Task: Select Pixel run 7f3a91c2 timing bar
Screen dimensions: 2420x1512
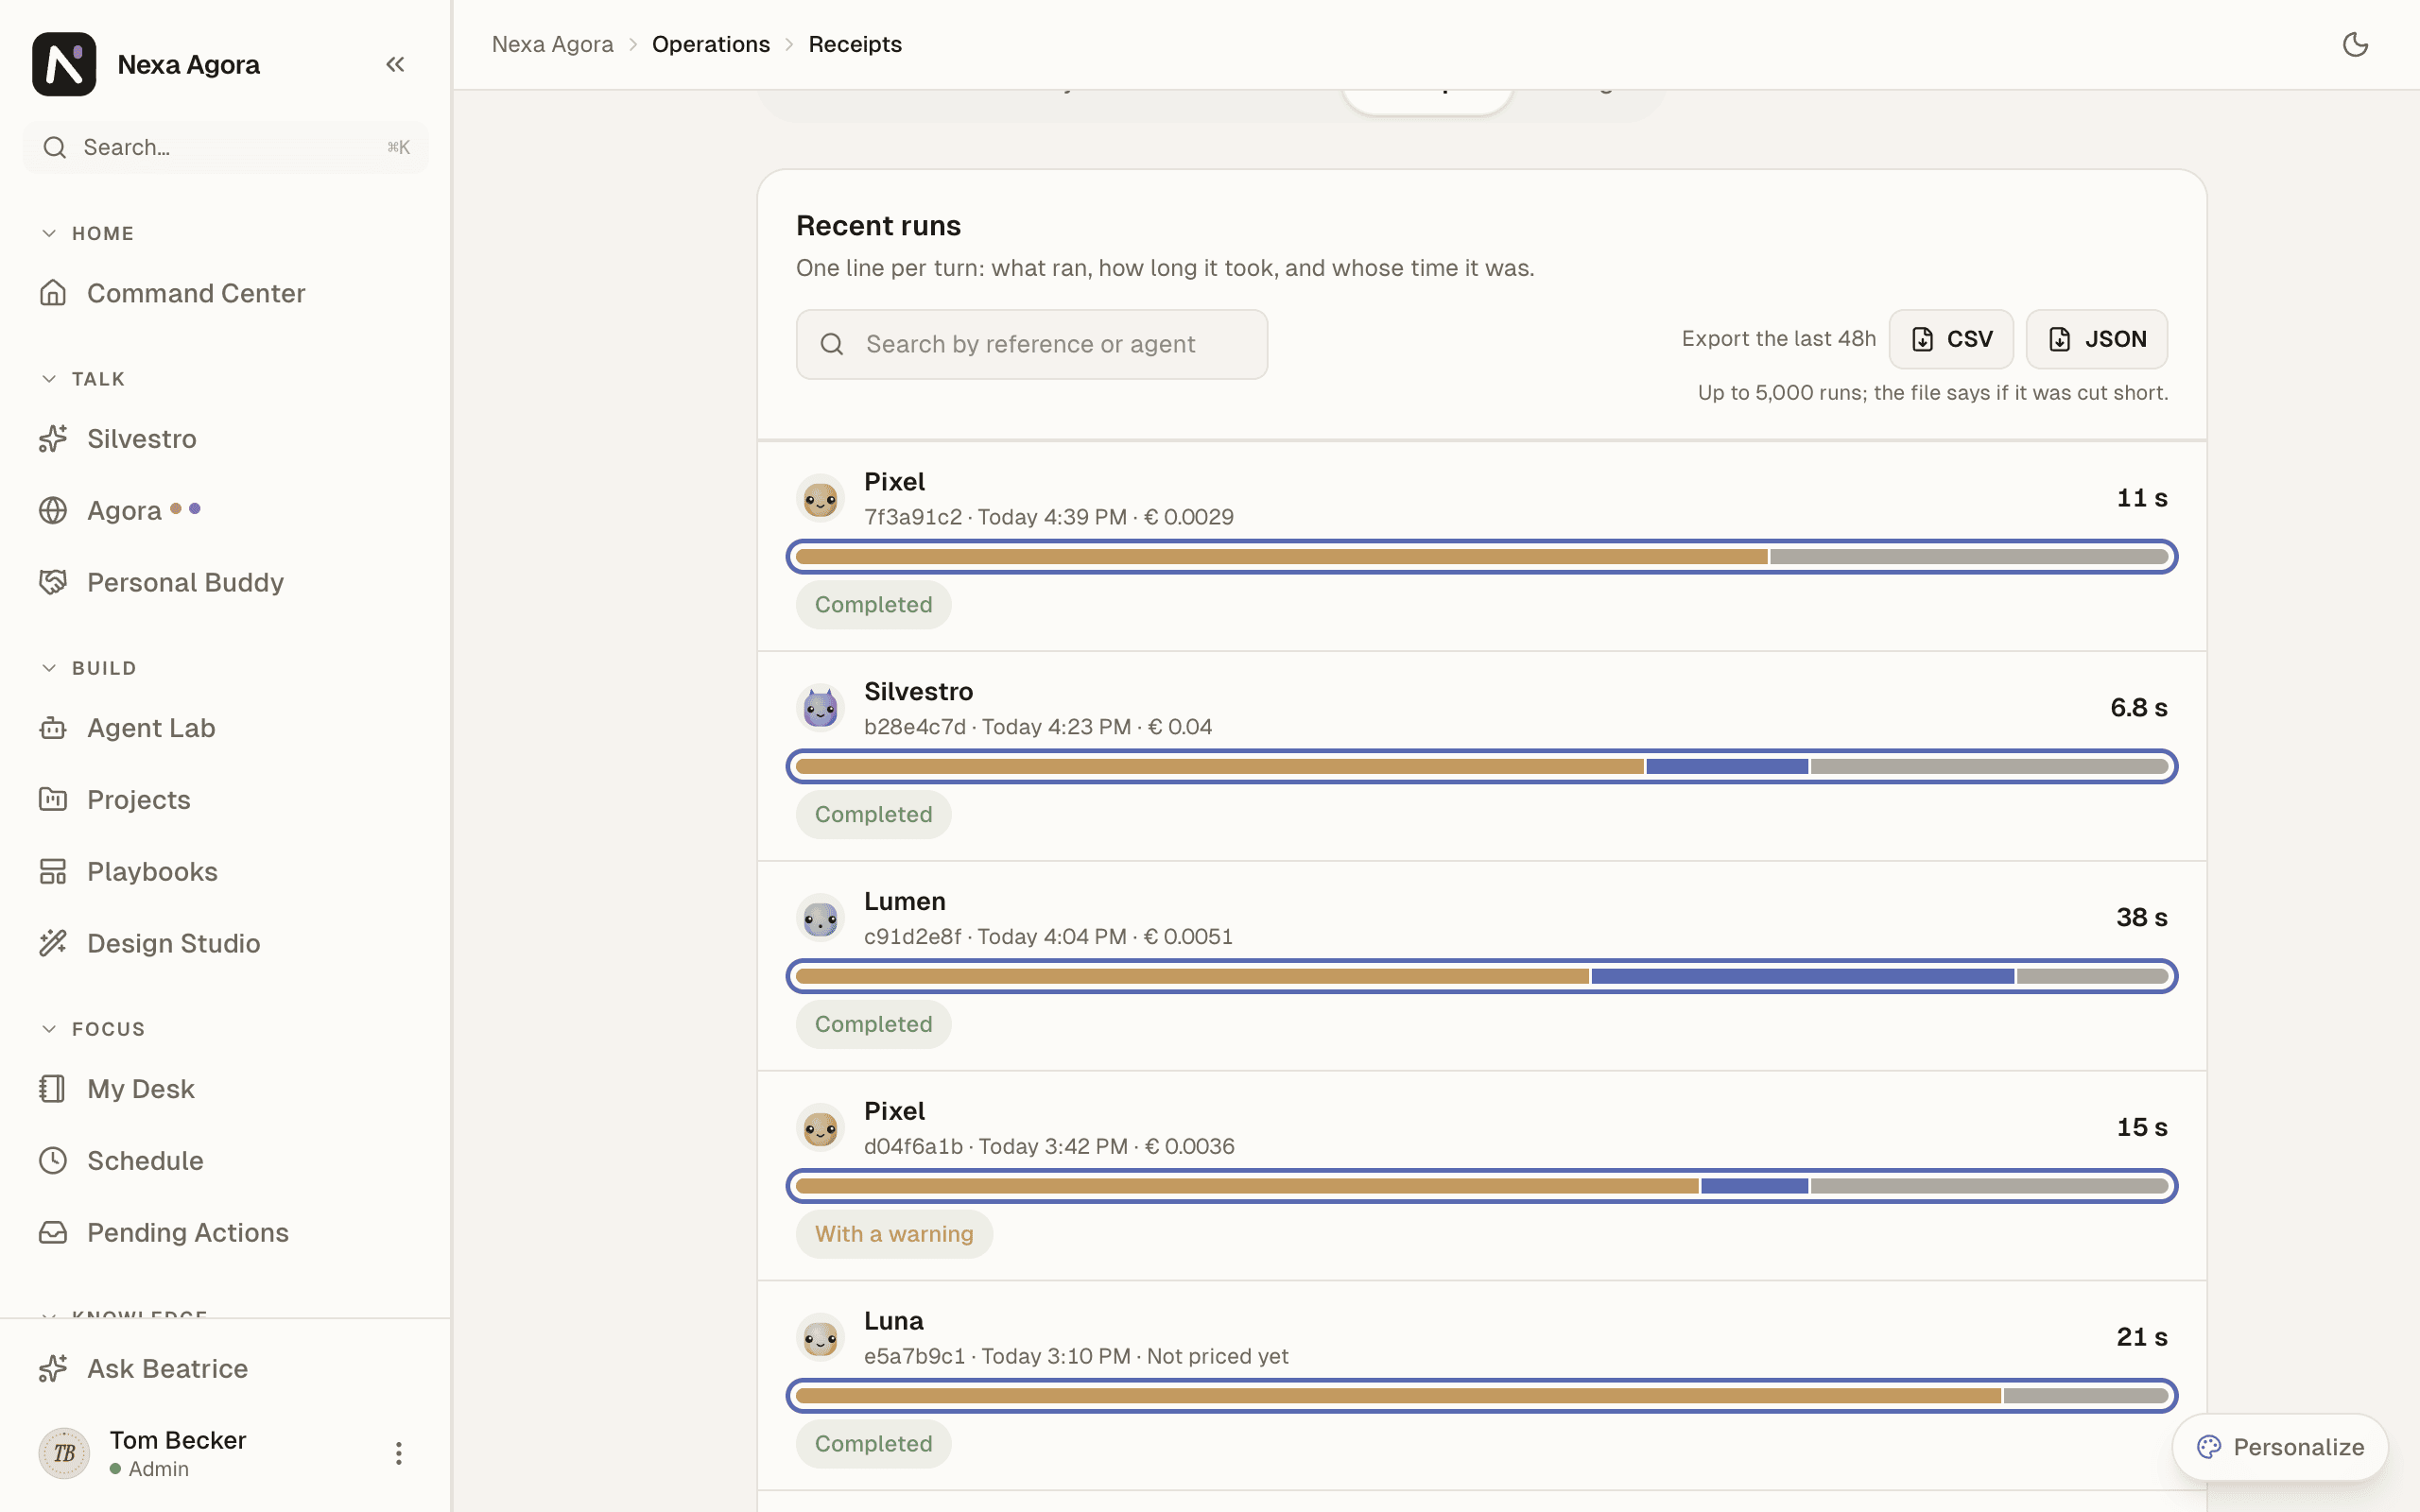Action: (1481, 557)
